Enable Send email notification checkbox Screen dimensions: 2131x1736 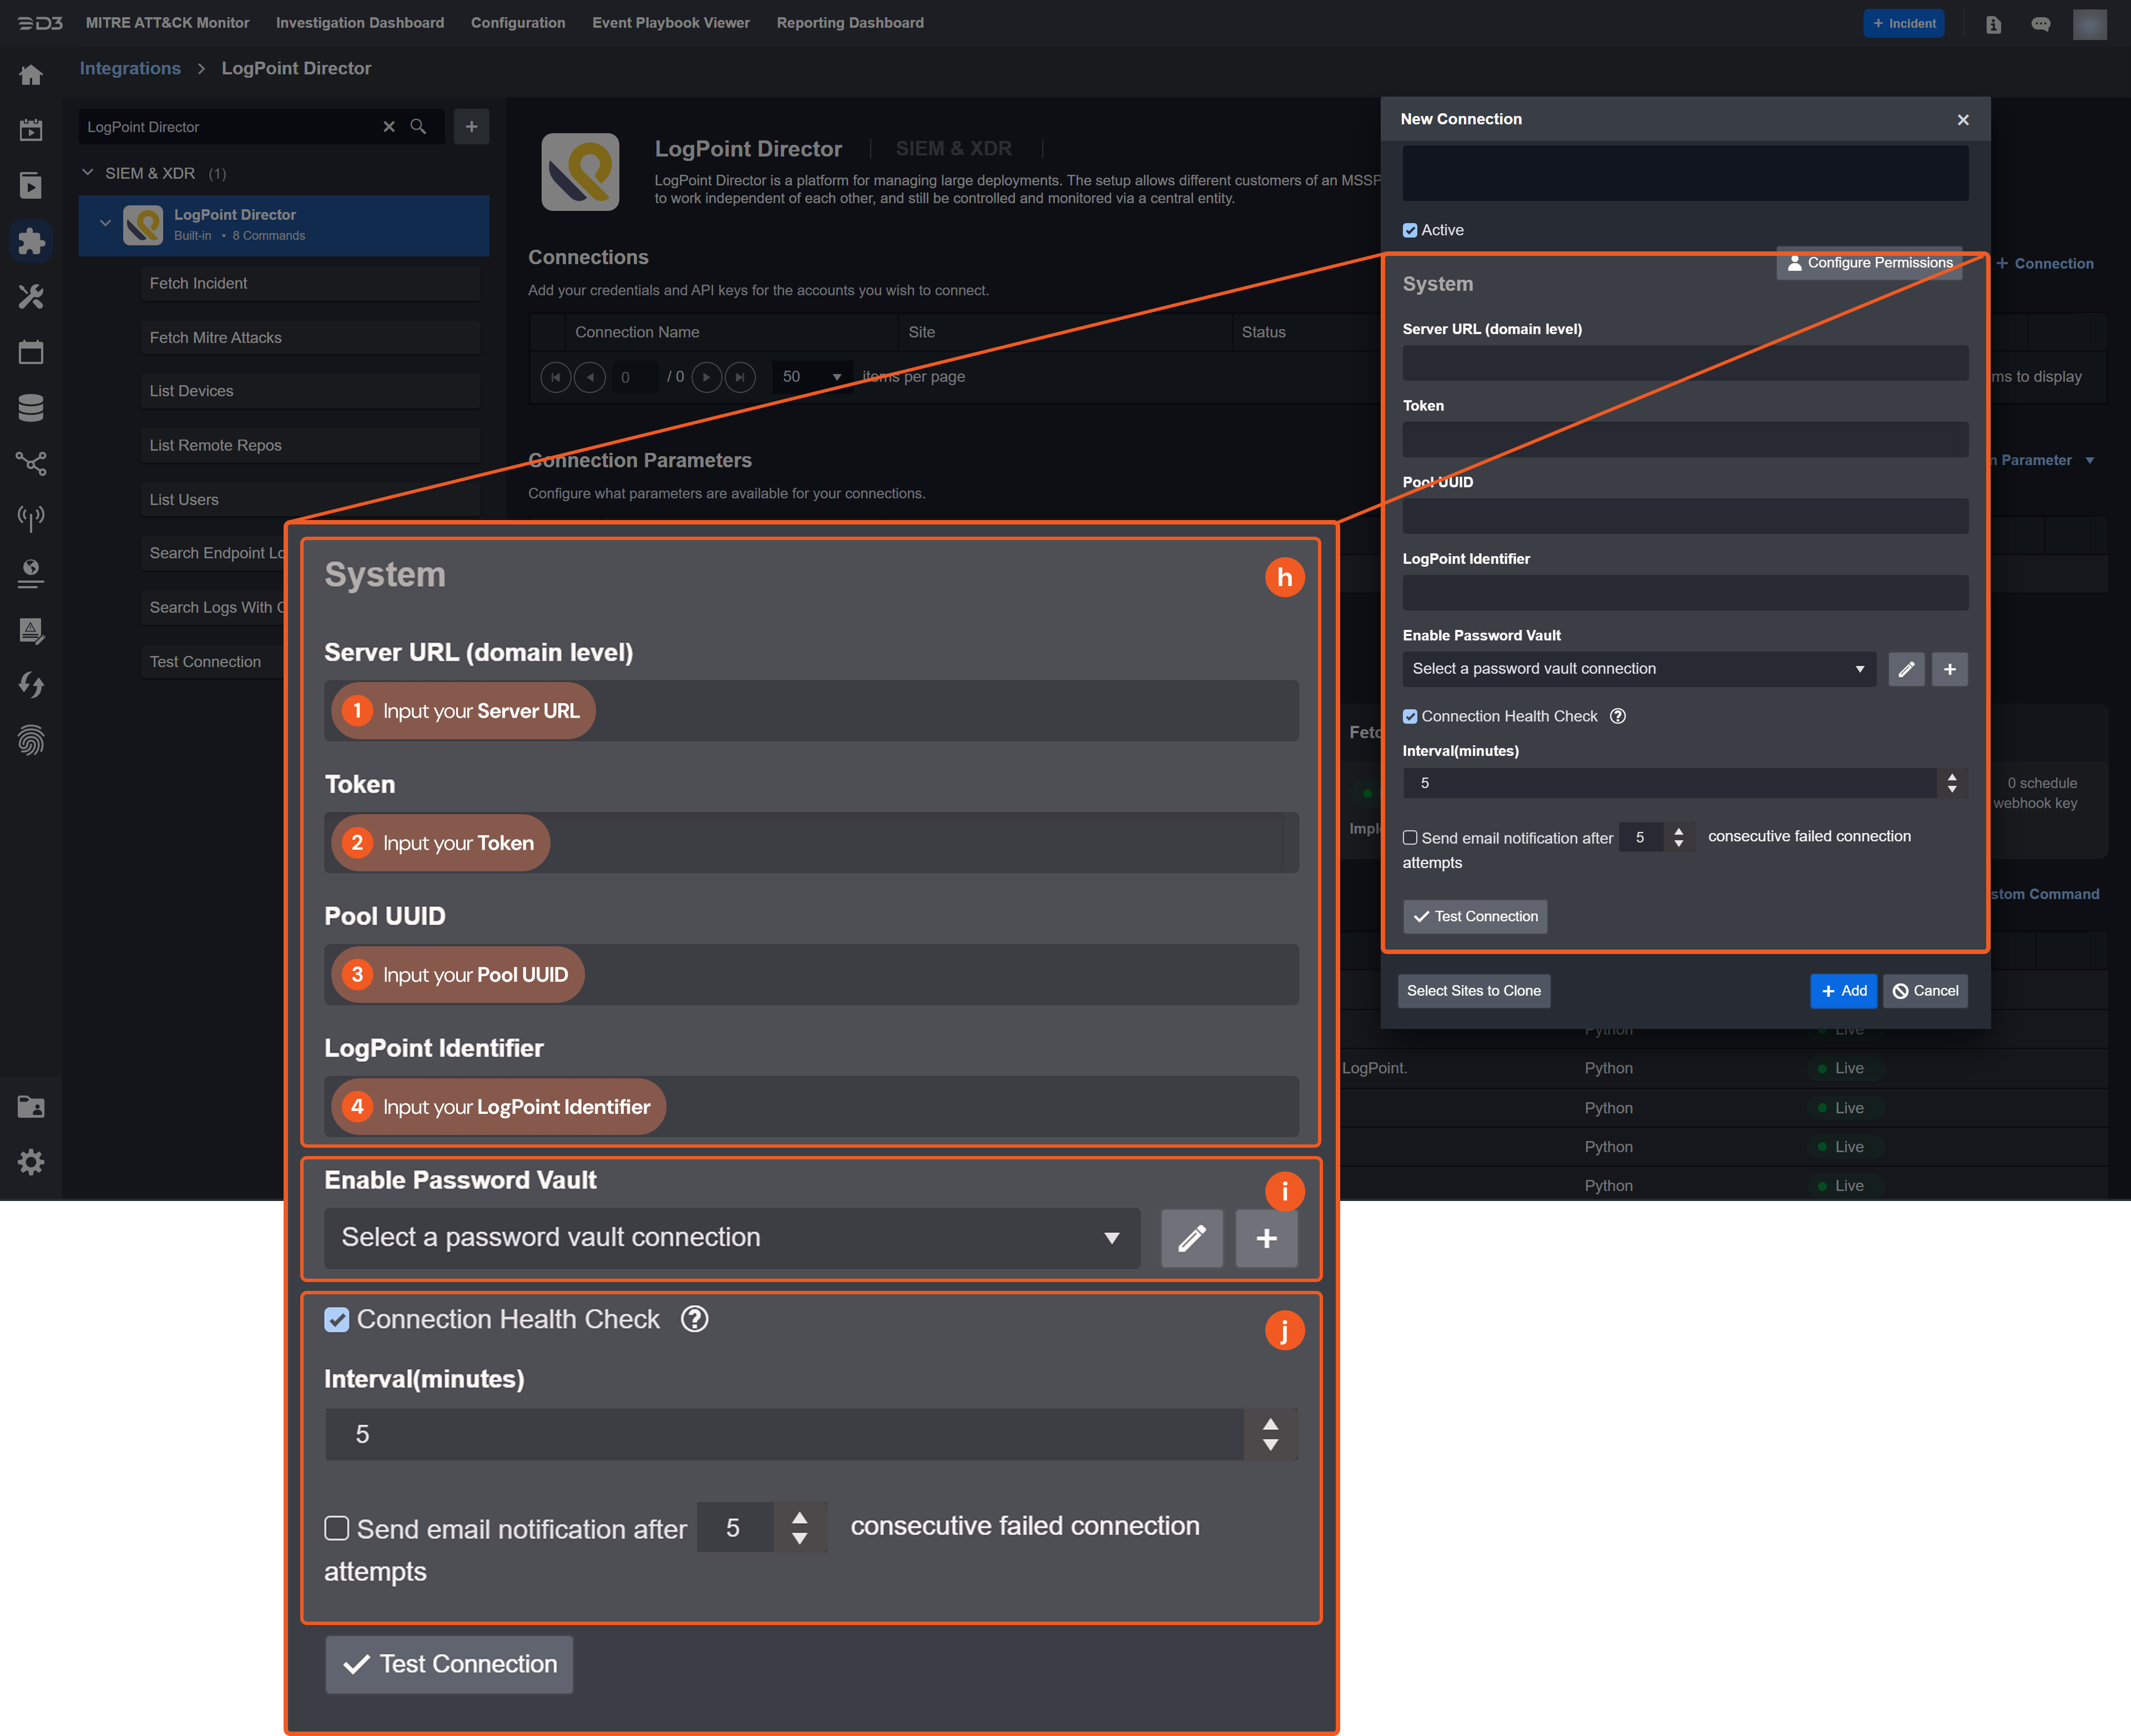(1410, 838)
